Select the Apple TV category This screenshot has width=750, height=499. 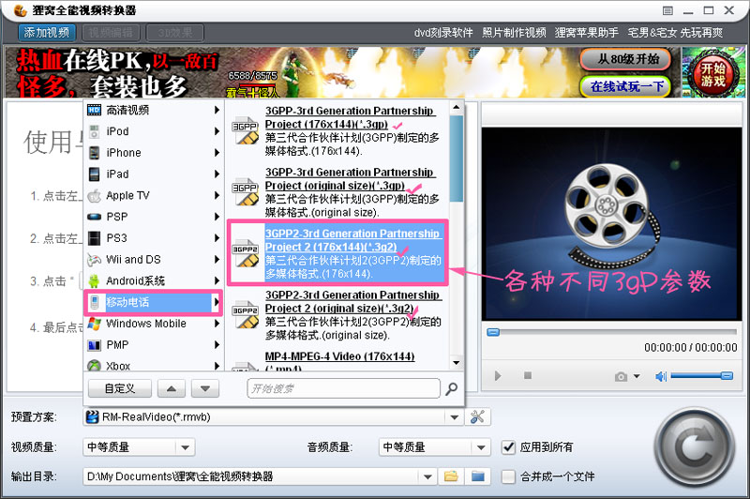pyautogui.click(x=153, y=195)
